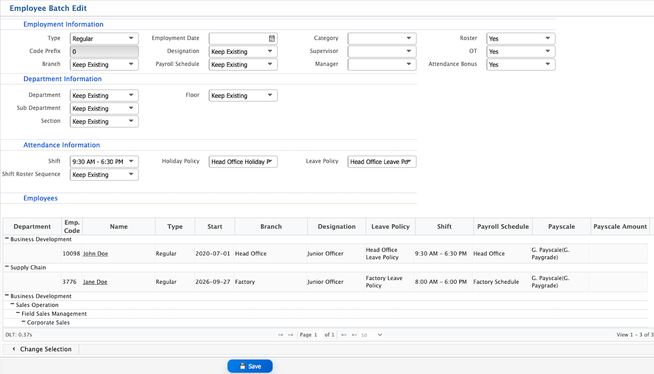654x374 pixels.
Task: Open the Department dropdown
Action: click(x=104, y=96)
